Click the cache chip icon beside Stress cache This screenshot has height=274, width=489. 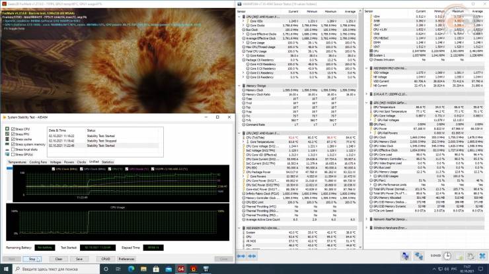(7, 140)
